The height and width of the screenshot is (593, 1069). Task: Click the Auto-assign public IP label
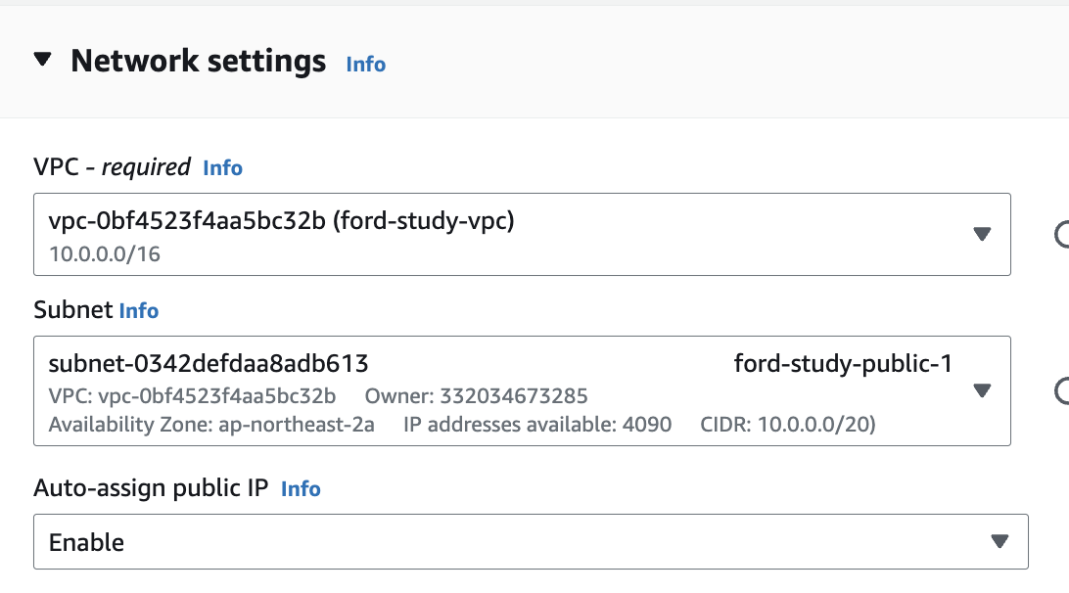click(151, 488)
